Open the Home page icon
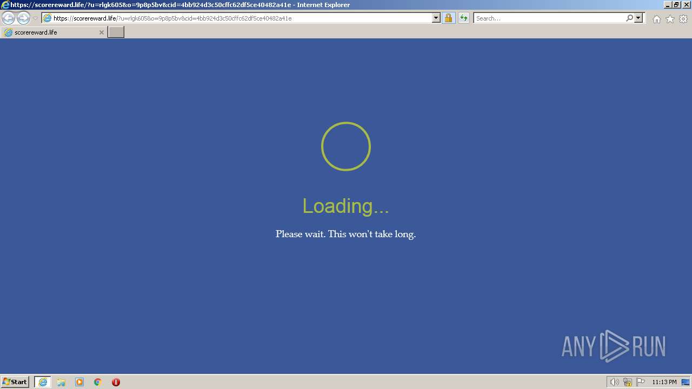This screenshot has width=692, height=389. click(x=656, y=19)
